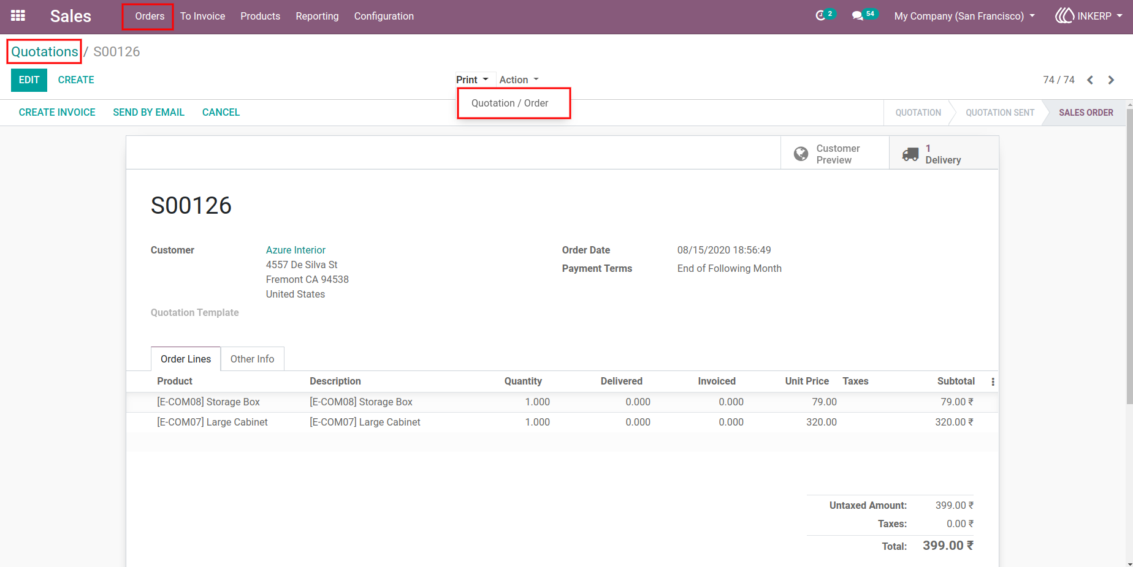Click the SALES ORDER status stage
Screen dimensions: 1133x567
point(1086,113)
